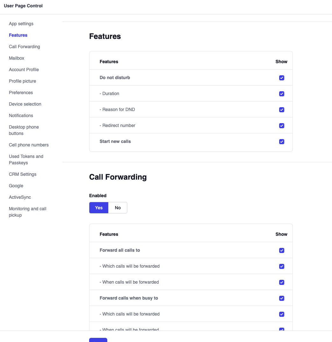Go to the CRM Settings page
This screenshot has height=342, width=332.
tap(23, 174)
